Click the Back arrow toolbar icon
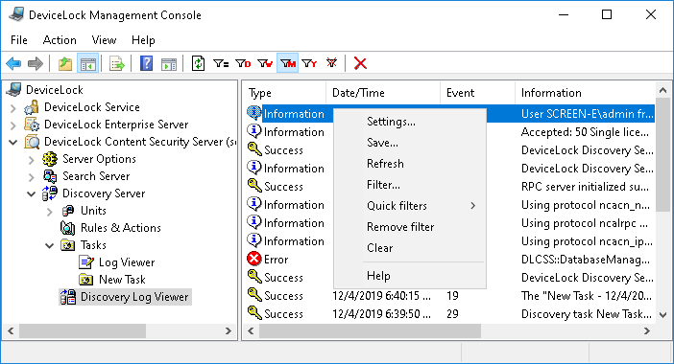This screenshot has height=364, width=674. pyautogui.click(x=13, y=64)
